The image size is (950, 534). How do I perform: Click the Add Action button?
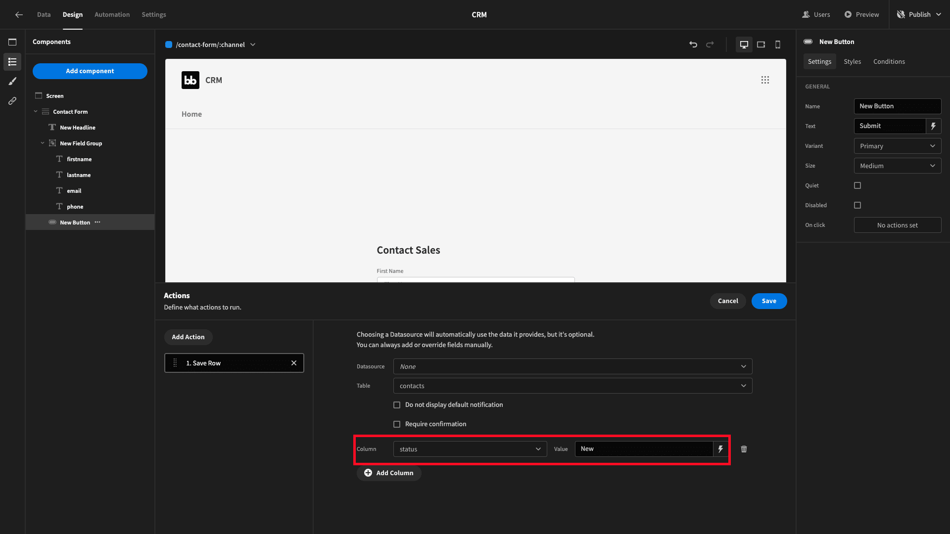pos(188,337)
